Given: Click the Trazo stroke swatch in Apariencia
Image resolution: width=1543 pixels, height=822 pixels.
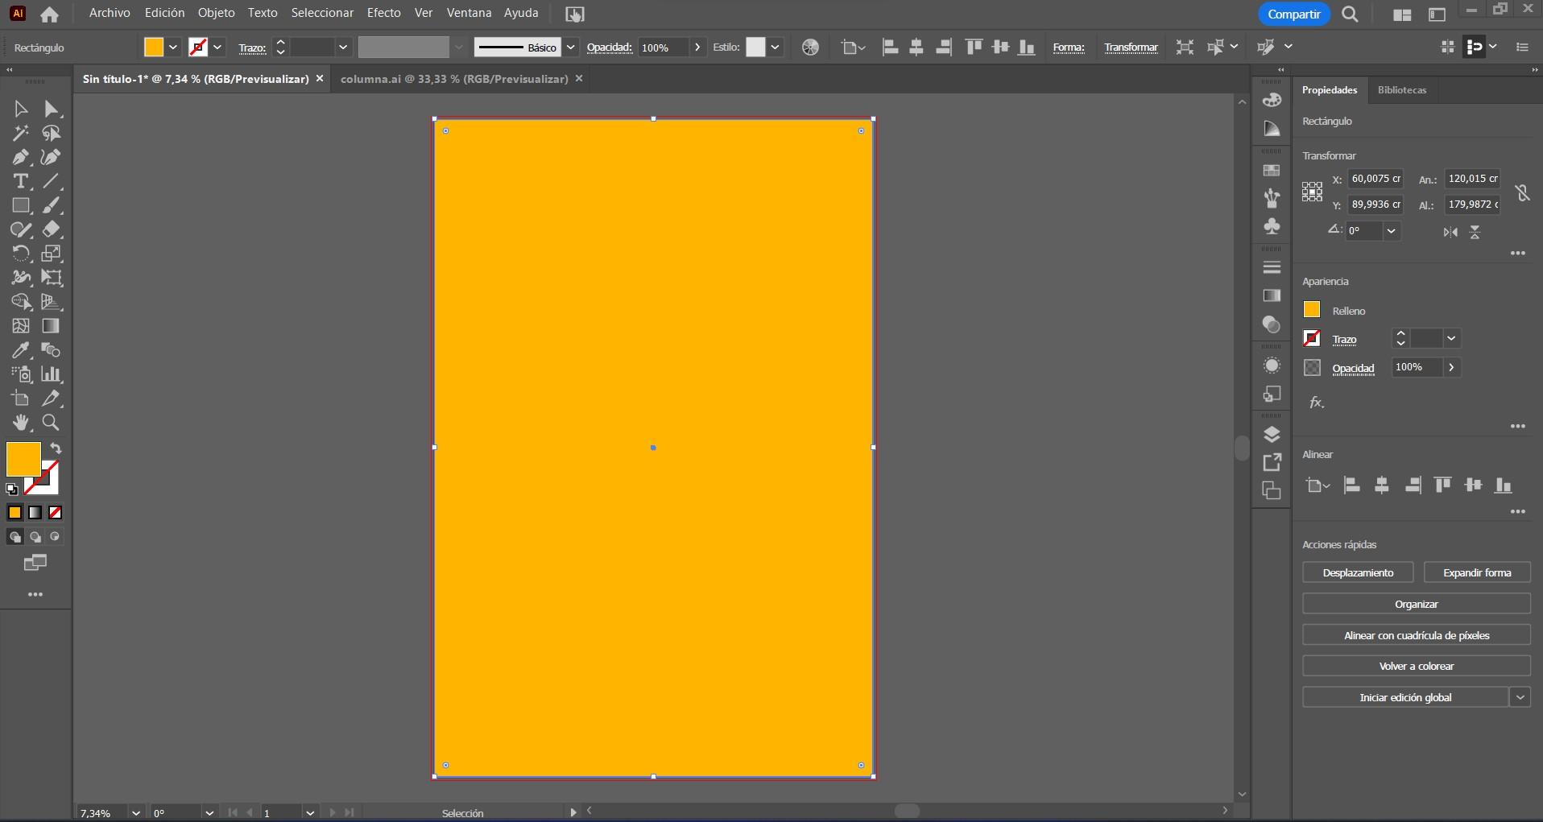Looking at the screenshot, I should (1312, 339).
